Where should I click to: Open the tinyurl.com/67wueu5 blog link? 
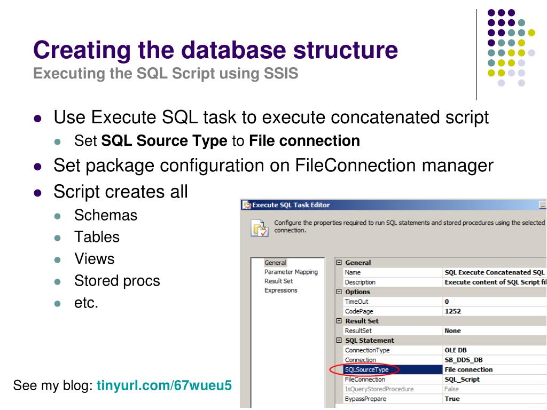pyautogui.click(x=164, y=385)
